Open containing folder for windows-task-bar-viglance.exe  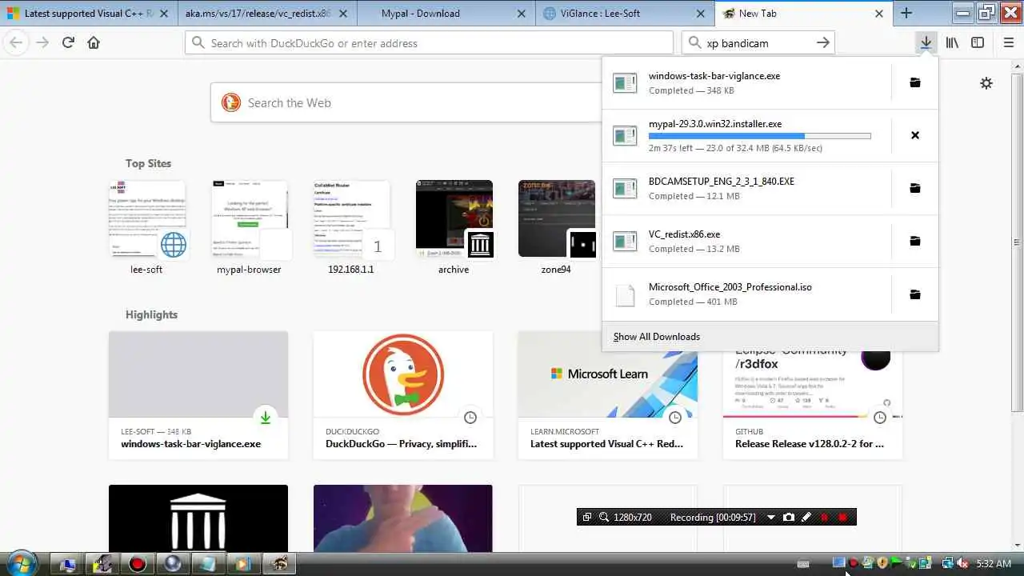pos(915,82)
